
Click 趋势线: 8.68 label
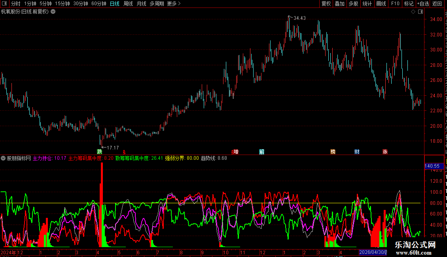pyautogui.click(x=214, y=158)
